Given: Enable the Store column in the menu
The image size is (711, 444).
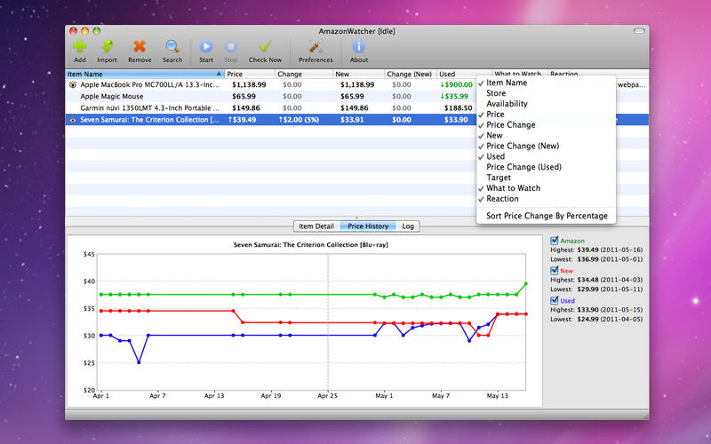Looking at the screenshot, I should (547, 93).
